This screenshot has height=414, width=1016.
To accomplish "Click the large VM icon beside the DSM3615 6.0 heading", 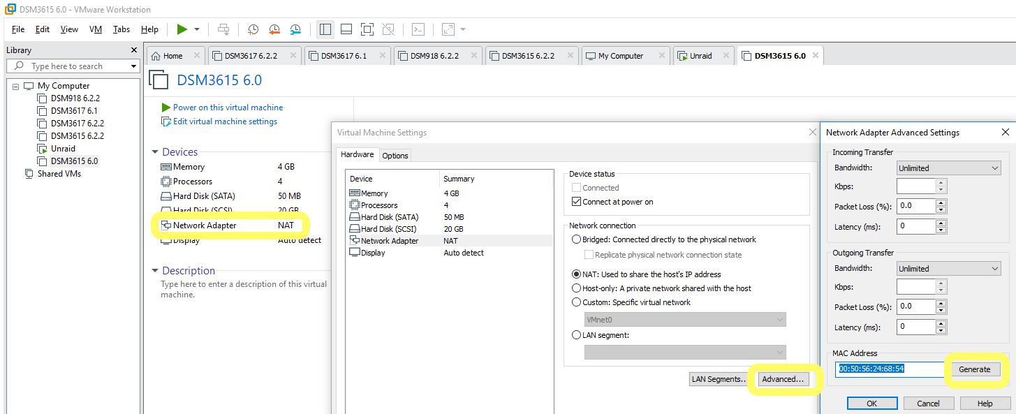I will coord(160,80).
